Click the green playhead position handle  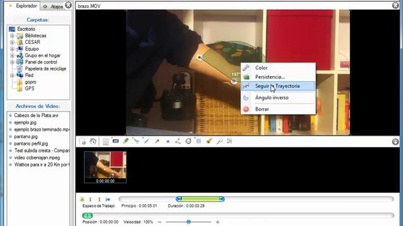tap(88, 215)
